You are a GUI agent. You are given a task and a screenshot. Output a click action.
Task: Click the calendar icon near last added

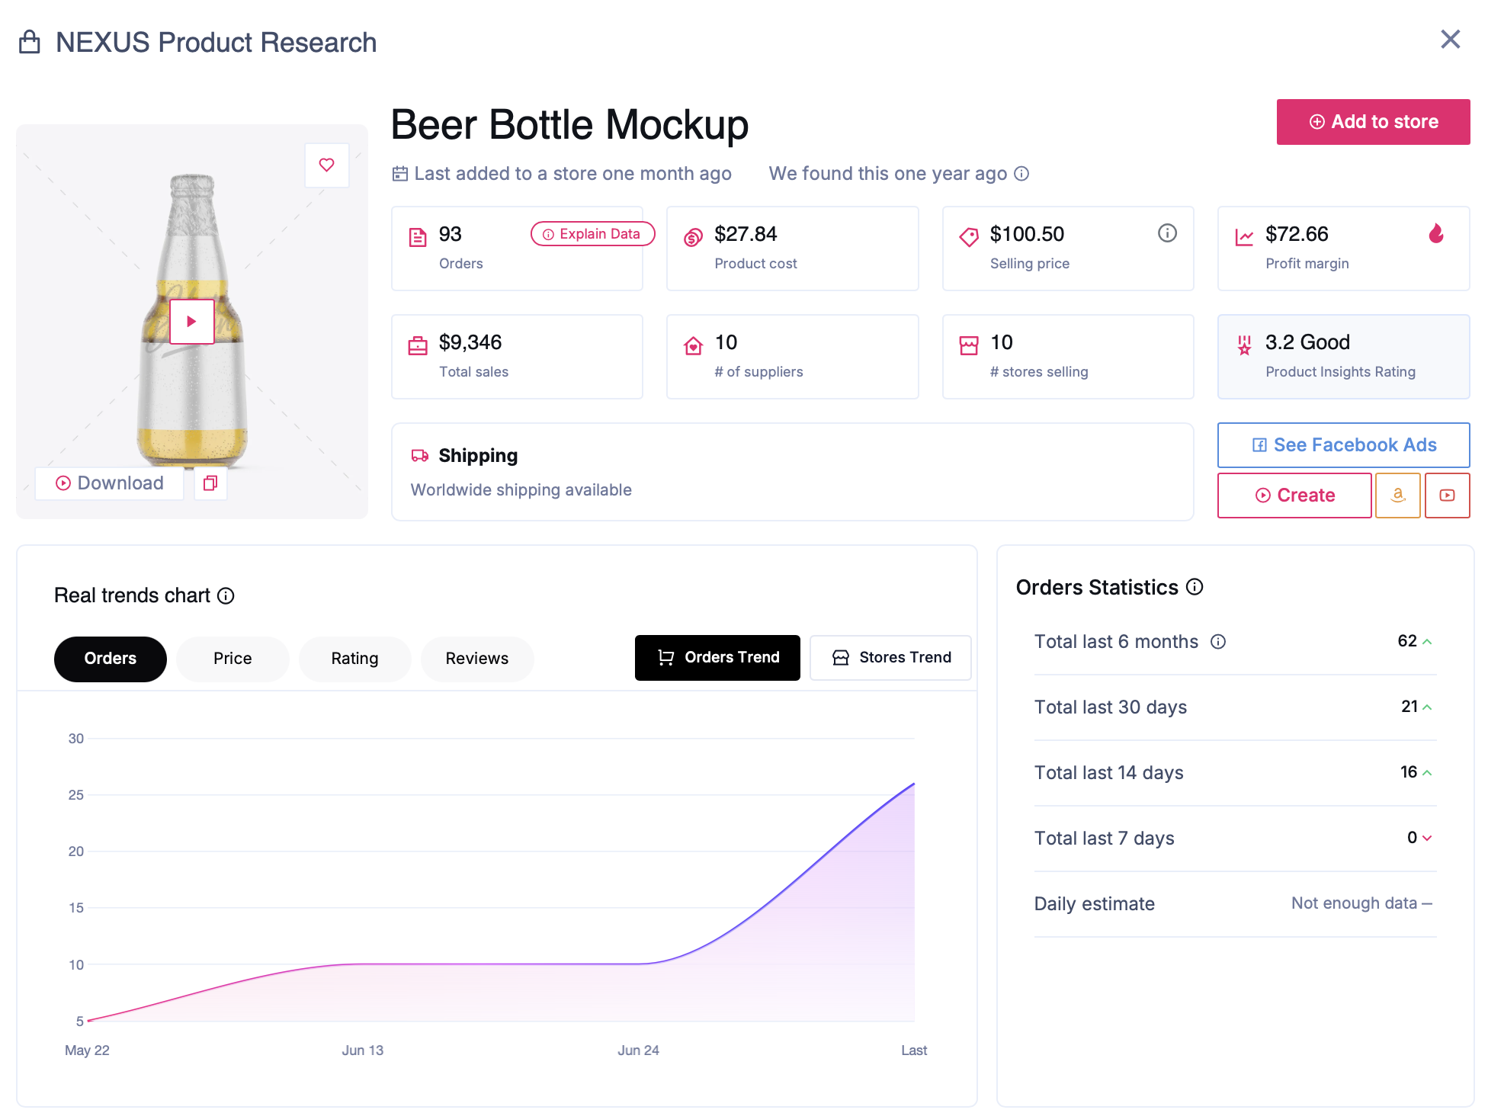400,174
